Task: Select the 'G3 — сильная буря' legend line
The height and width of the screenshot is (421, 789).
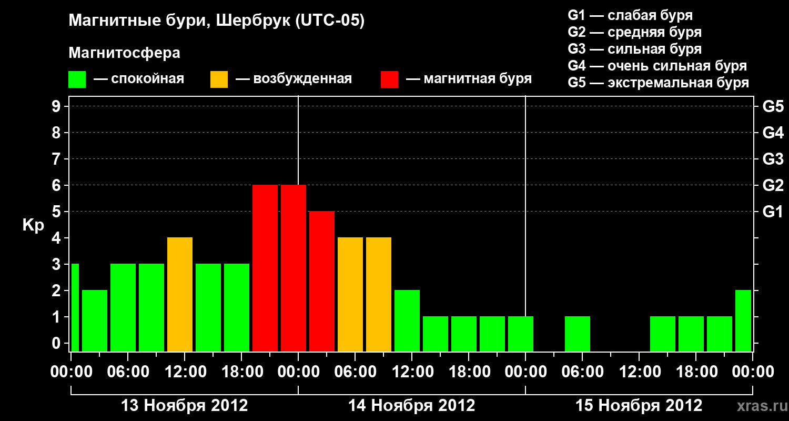Action: pyautogui.click(x=634, y=49)
